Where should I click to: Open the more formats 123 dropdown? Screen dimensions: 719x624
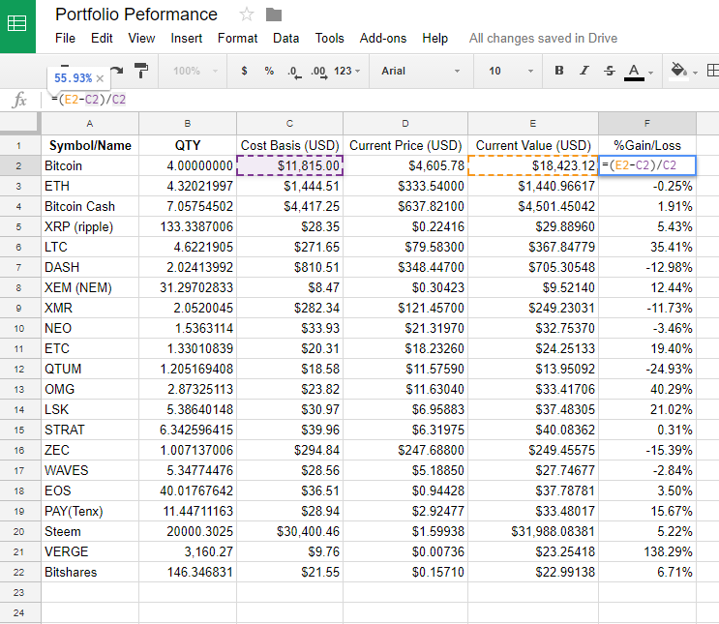[346, 71]
